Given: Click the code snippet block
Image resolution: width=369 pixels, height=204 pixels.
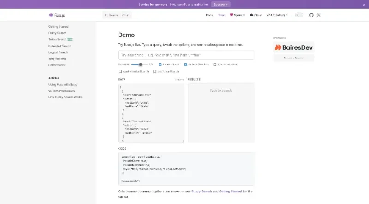Looking at the screenshot, I should point(186,169).
